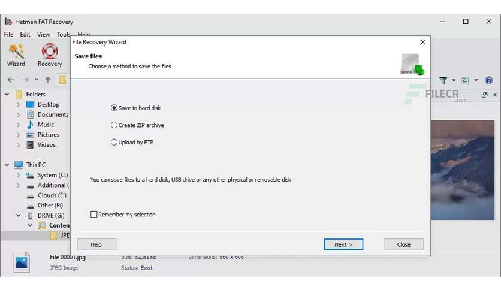The width and height of the screenshot is (501, 290).
Task: Click the mountain preview image
Action: (462, 170)
